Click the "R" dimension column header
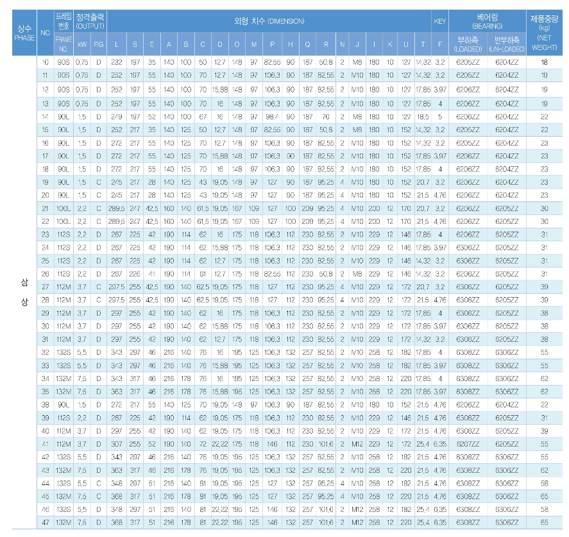This screenshot has height=537, width=569. (x=326, y=44)
